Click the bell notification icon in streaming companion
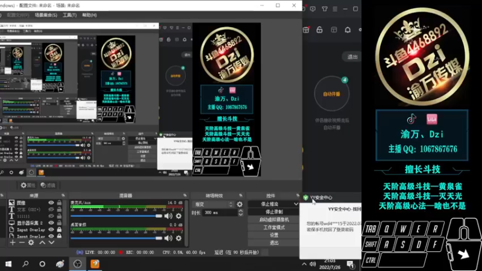This screenshot has height=271, width=482. click(x=348, y=30)
